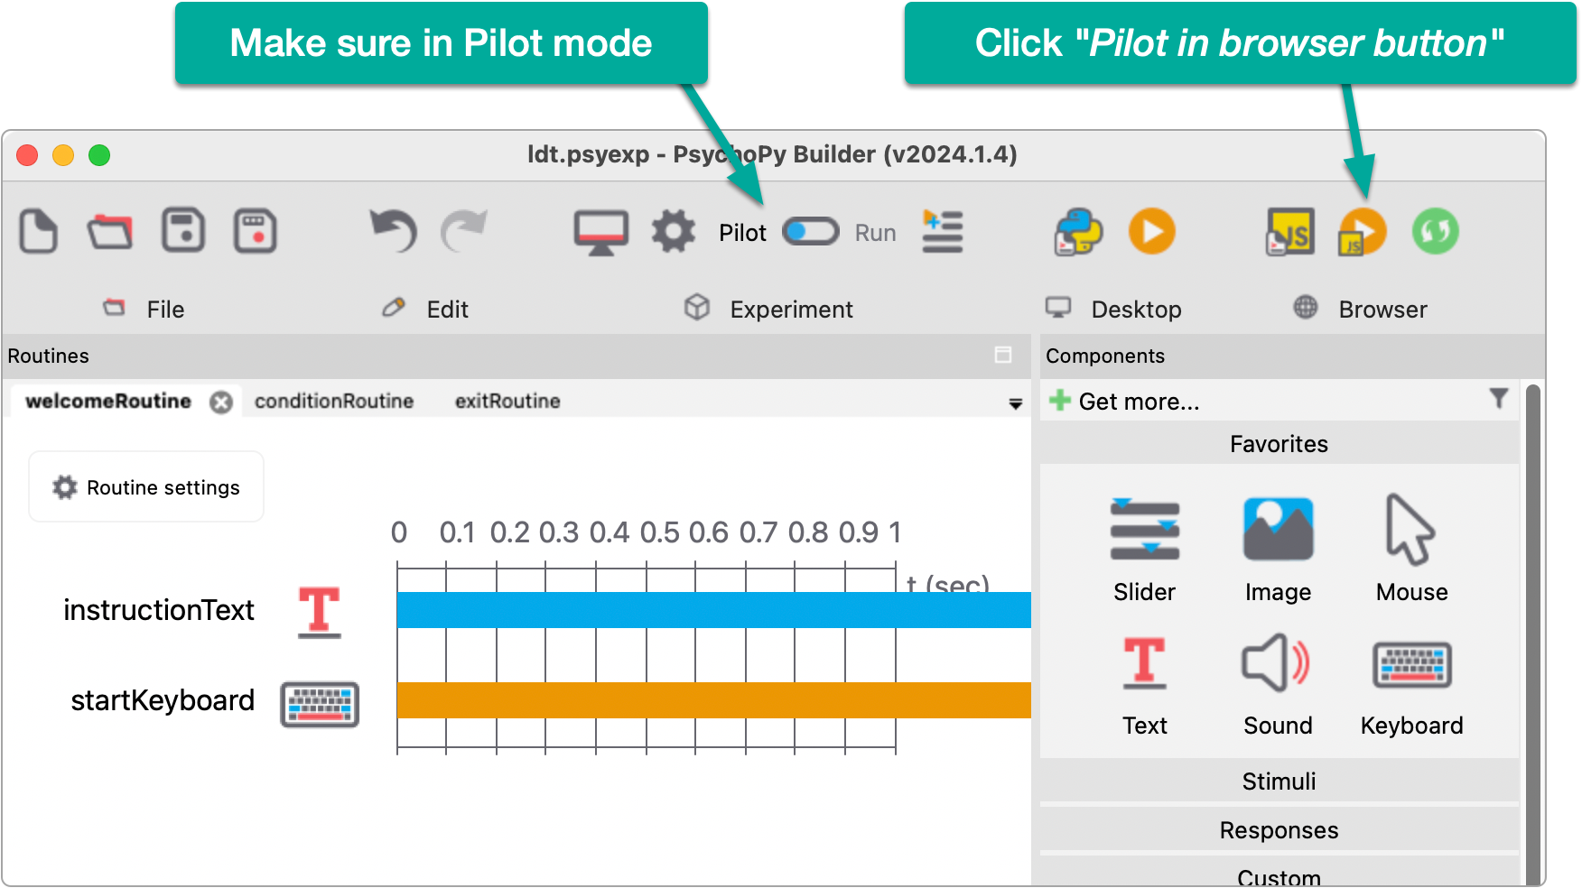
Task: Open the Runner view icon
Action: [943, 231]
